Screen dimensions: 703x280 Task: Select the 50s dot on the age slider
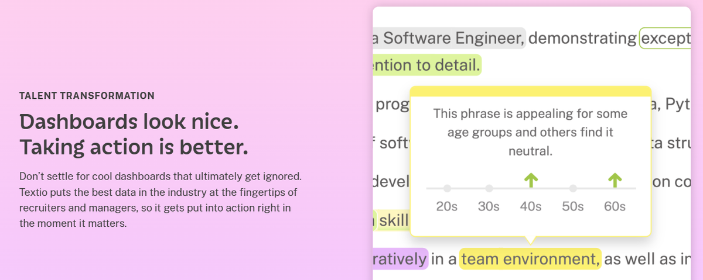pos(573,188)
